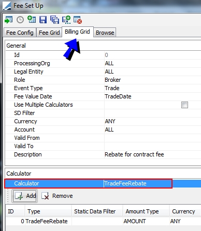This screenshot has width=201, height=231.
Task: Click the ProcessingOrg label
Action: (32, 63)
